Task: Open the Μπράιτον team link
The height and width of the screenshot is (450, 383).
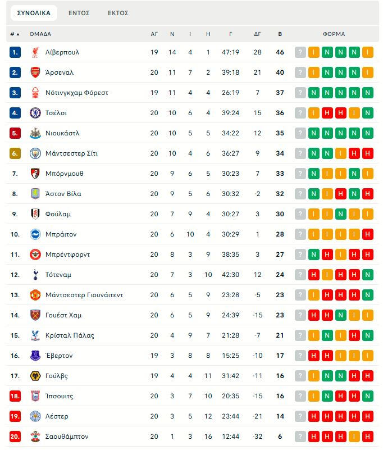Action: [x=61, y=234]
